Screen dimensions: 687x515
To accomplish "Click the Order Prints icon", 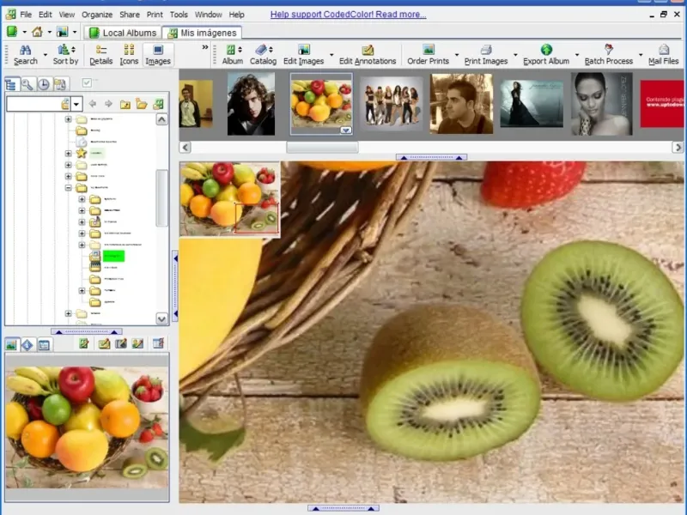I will click(428, 50).
